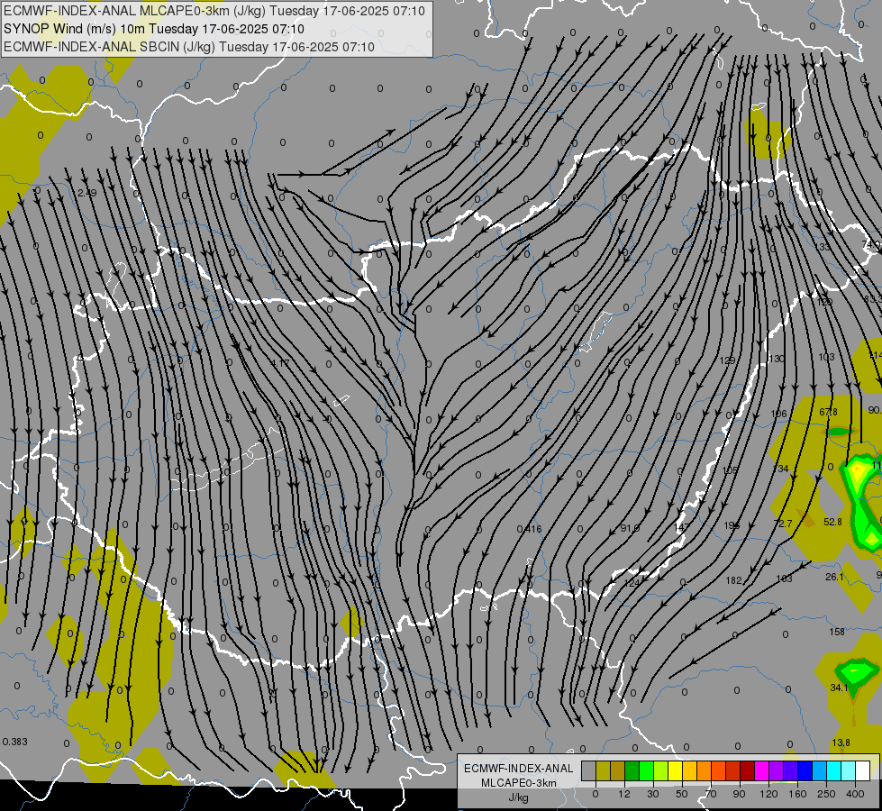The width and height of the screenshot is (882, 811).
Task: Click the 4.17 value on the map
Action: (x=279, y=363)
